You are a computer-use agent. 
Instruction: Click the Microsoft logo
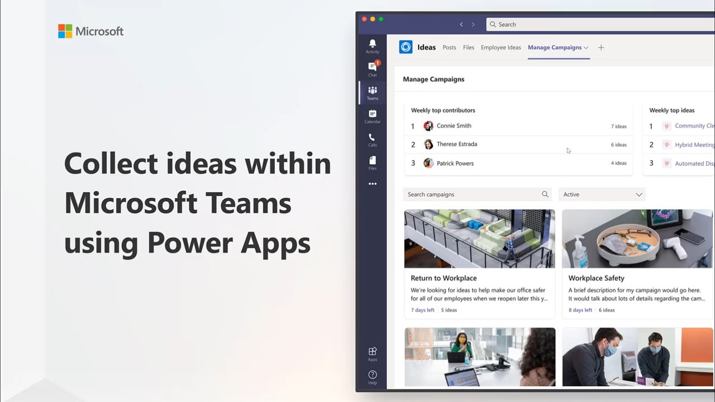click(90, 31)
